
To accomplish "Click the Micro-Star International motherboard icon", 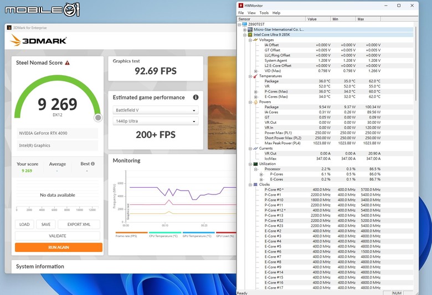I will tap(250, 29).
